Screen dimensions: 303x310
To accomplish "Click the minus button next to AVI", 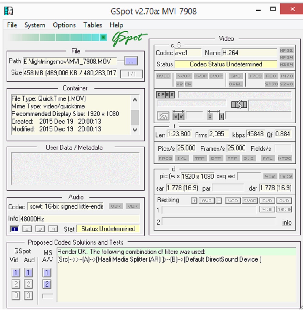I will 218,201.
